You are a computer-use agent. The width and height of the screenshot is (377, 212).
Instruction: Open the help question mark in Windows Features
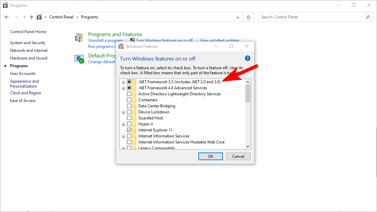pos(247,58)
